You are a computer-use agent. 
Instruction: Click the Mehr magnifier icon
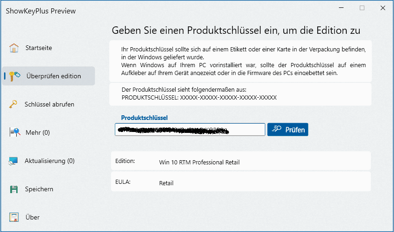coord(15,132)
